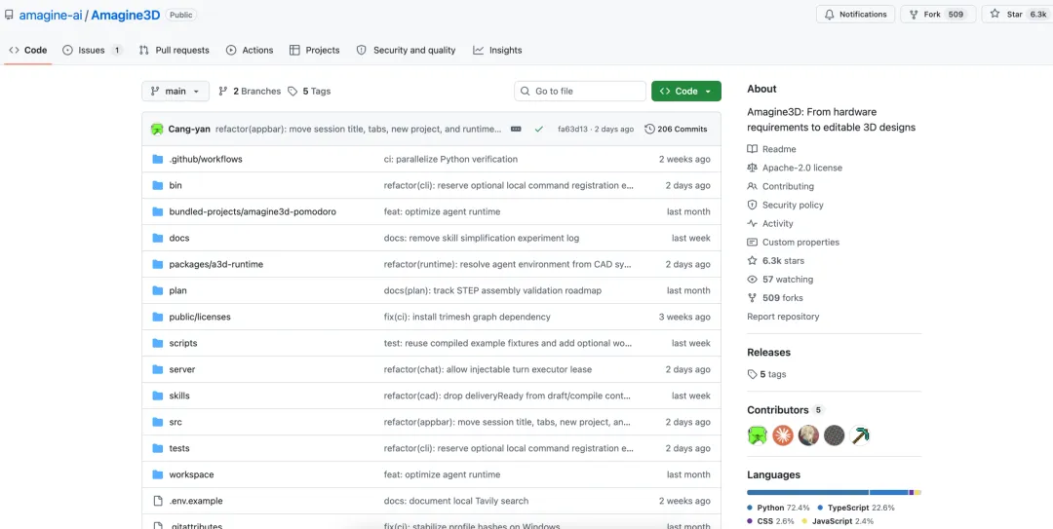
Task: Click the Report repository link
Action: [783, 317]
